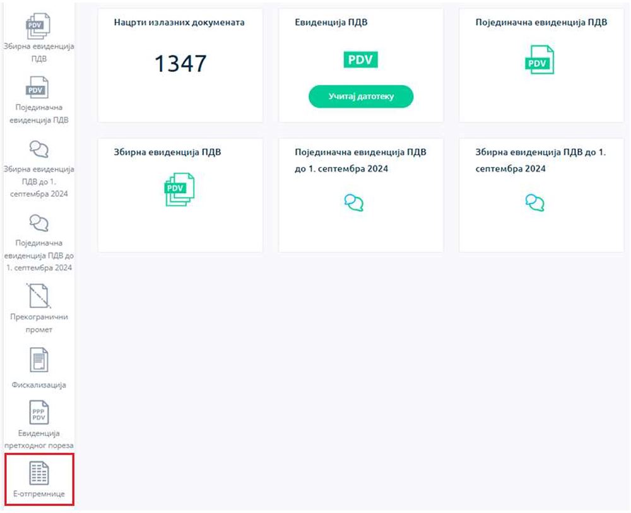The width and height of the screenshot is (631, 513).
Task: Select sidebar label Појединачна евиденција ПДВ
Action: click(x=38, y=114)
